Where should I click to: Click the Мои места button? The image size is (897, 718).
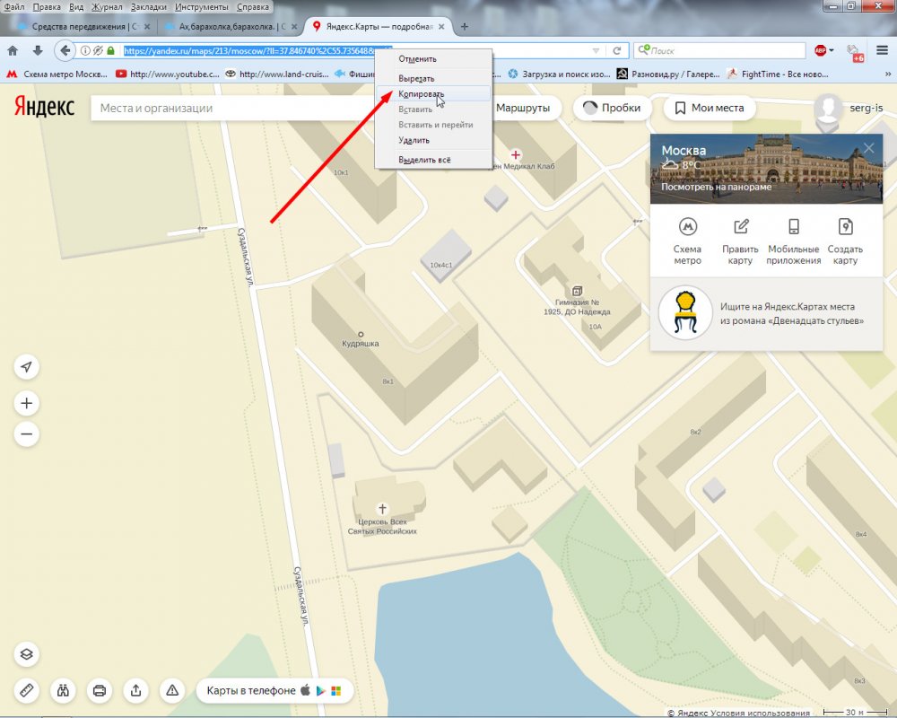point(709,108)
